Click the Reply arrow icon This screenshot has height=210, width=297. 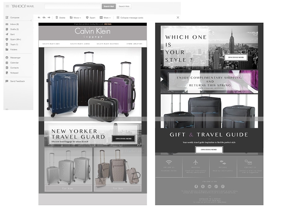(x=39, y=17)
